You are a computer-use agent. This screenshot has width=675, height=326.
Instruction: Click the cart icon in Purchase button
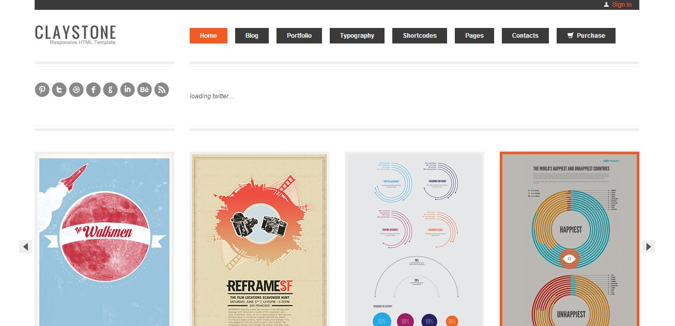pos(571,36)
